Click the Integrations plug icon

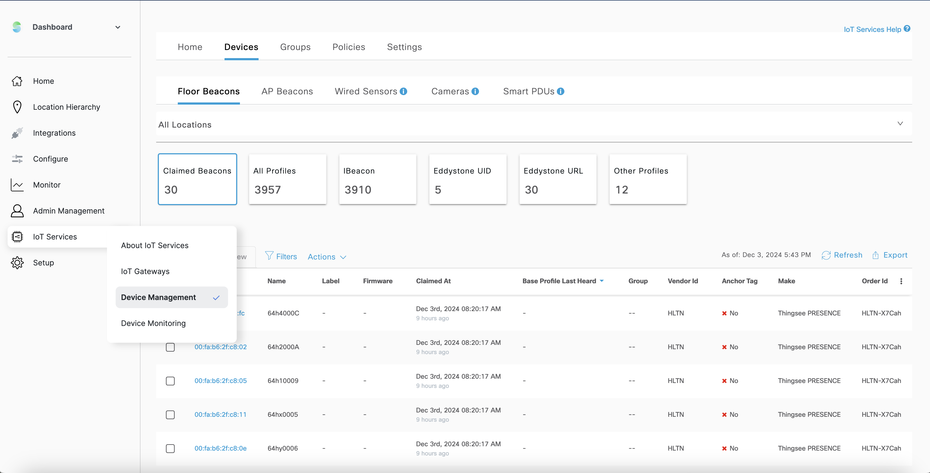17,133
